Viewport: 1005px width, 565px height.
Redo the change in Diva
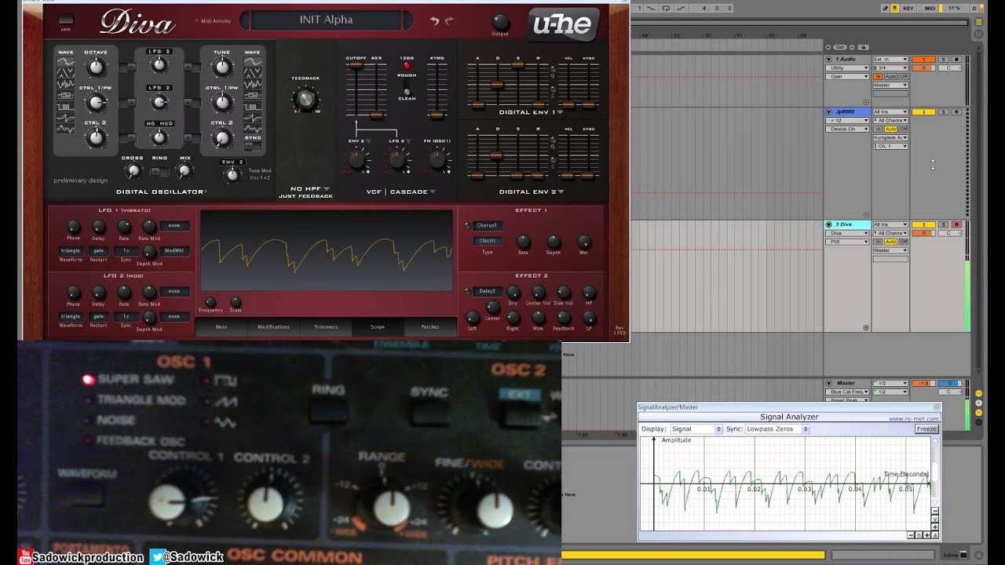point(449,21)
